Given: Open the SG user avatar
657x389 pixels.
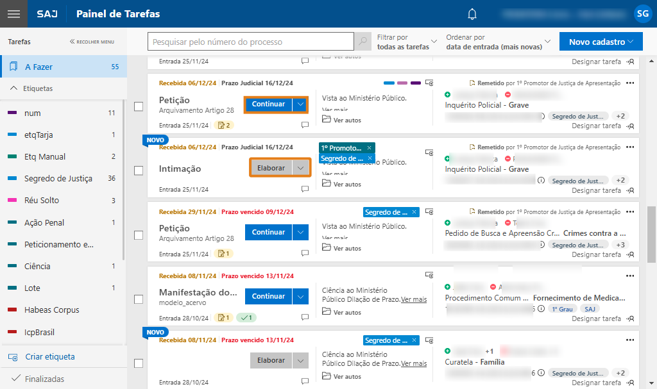Looking at the screenshot, I should coord(642,14).
